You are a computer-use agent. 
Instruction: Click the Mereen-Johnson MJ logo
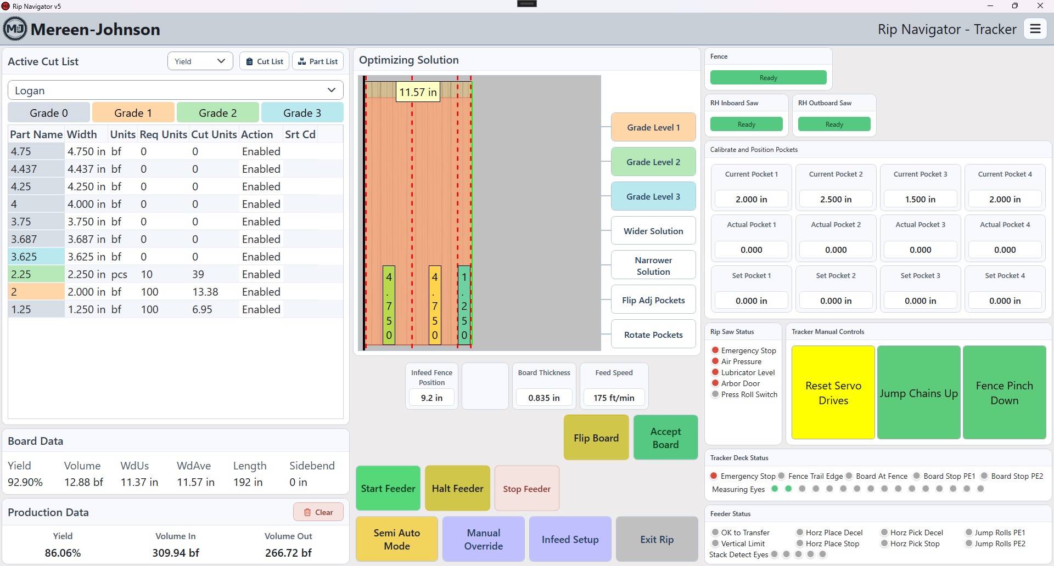15,29
